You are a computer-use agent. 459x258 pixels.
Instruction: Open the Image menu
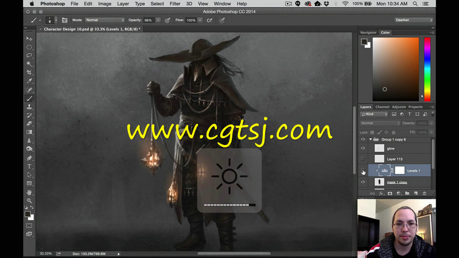104,4
